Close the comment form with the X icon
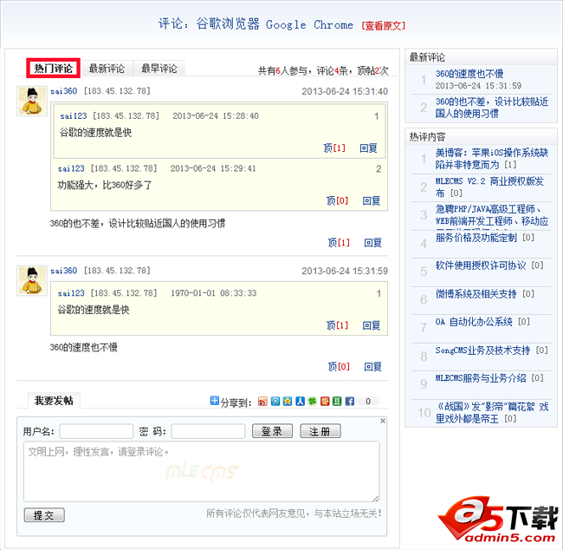The width and height of the screenshot is (563, 550). tap(383, 421)
